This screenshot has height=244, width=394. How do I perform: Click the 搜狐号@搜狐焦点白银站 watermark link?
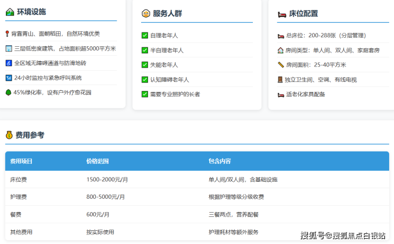(343, 235)
